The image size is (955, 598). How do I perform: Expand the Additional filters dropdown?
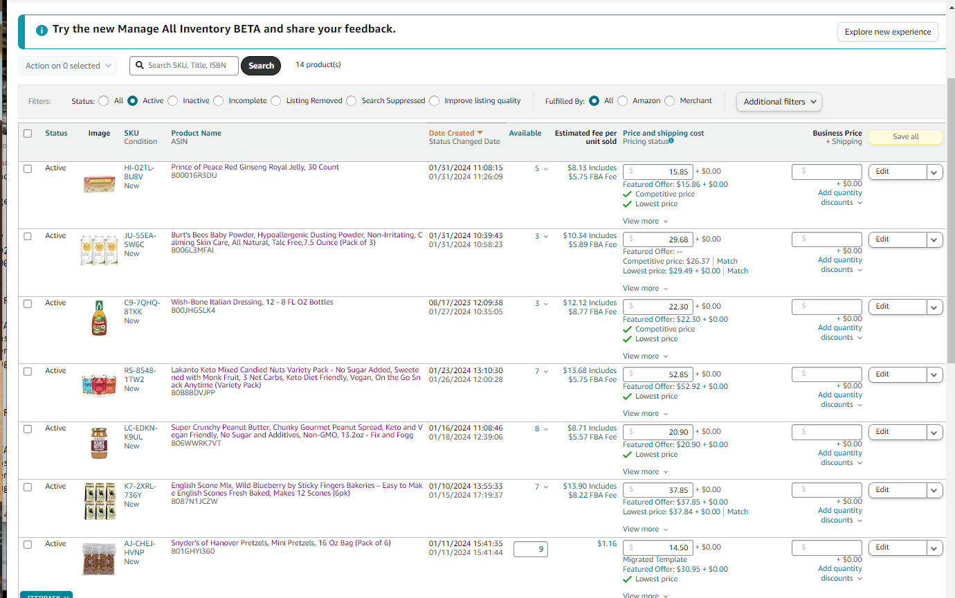click(779, 102)
